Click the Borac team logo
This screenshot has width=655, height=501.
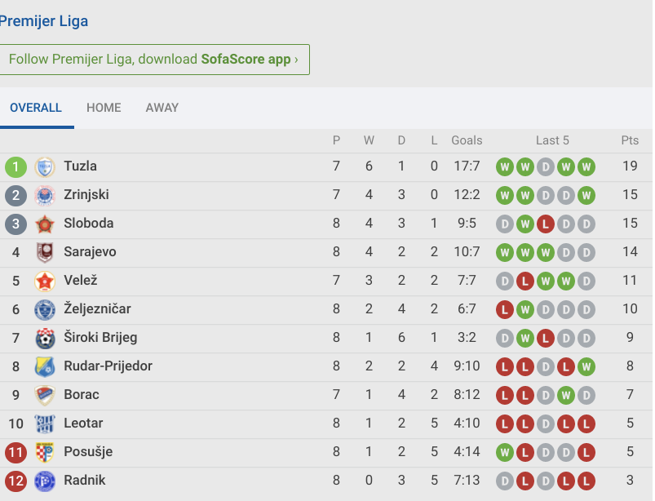coord(45,395)
